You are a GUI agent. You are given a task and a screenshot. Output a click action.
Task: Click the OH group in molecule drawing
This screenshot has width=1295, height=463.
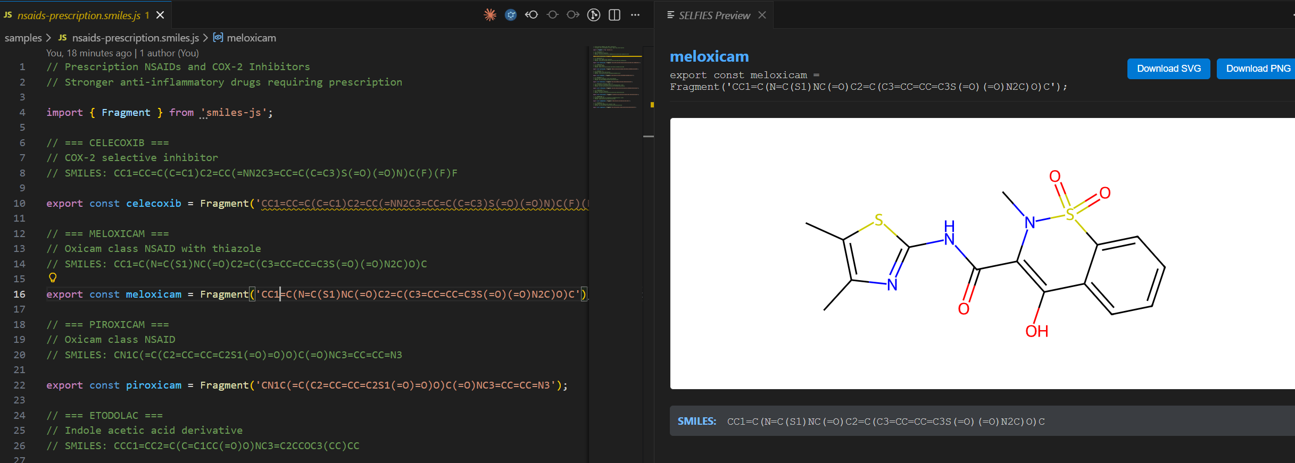[1036, 331]
